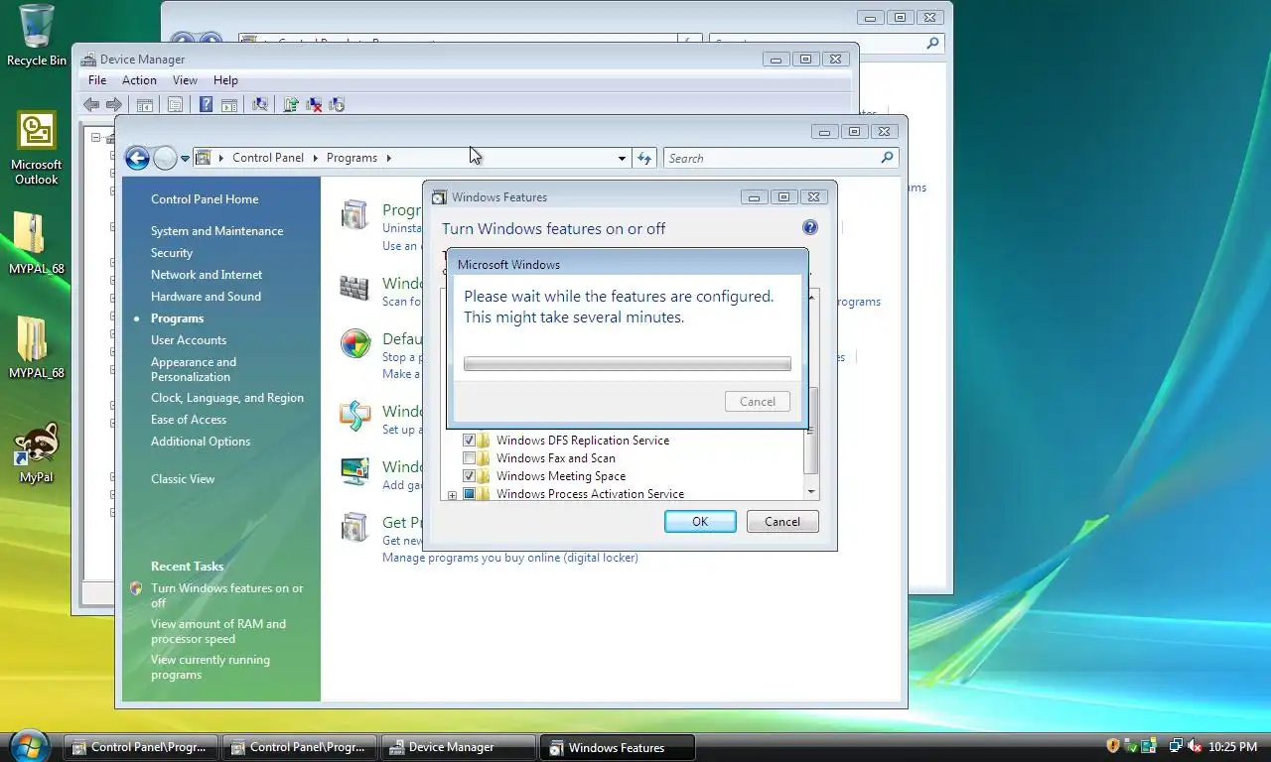This screenshot has height=762, width=1271.
Task: Open Network and Internet link
Action: pos(207,275)
